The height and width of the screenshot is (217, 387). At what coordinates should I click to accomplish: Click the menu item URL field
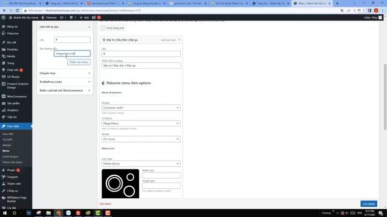(x=141, y=54)
